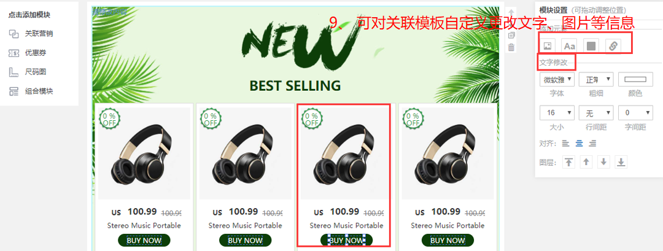
Task: Add a link element via the chain icon
Action: pos(613,46)
